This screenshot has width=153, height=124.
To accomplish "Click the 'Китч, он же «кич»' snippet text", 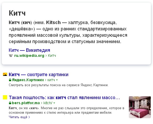I will point(67,110).
